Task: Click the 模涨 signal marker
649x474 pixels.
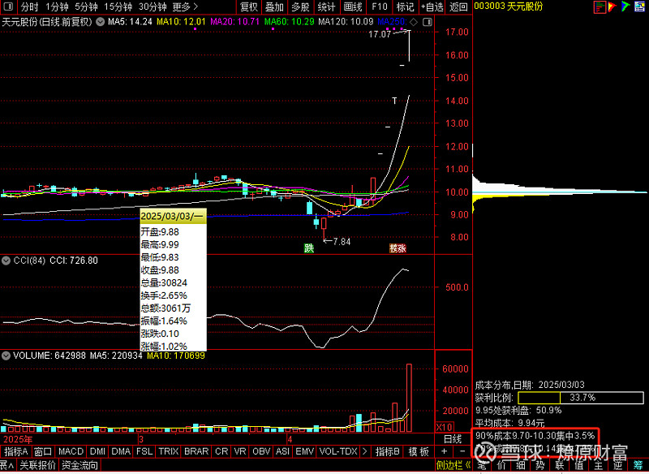Action: tap(398, 248)
